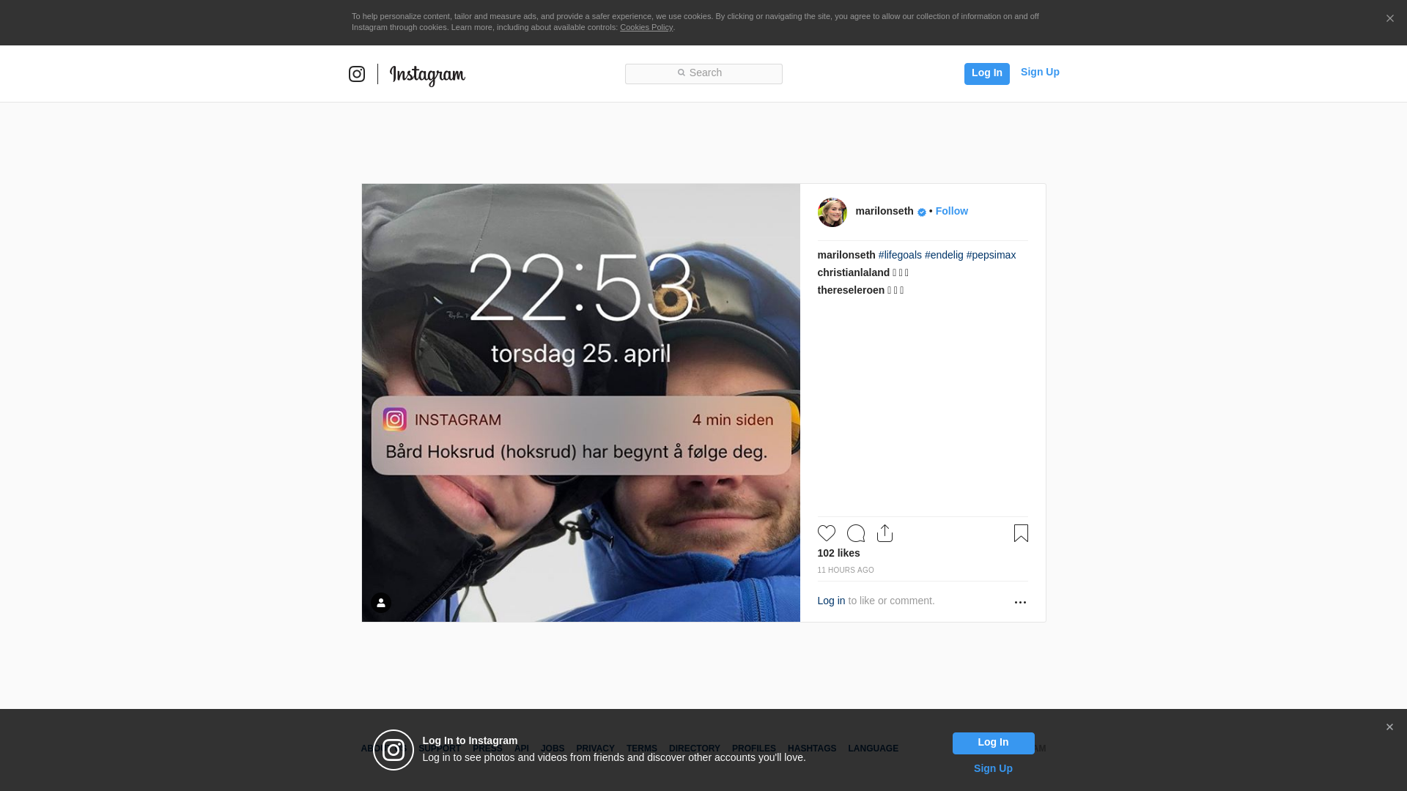
Task: Dismiss the cookie notice banner
Action: point(1389,19)
